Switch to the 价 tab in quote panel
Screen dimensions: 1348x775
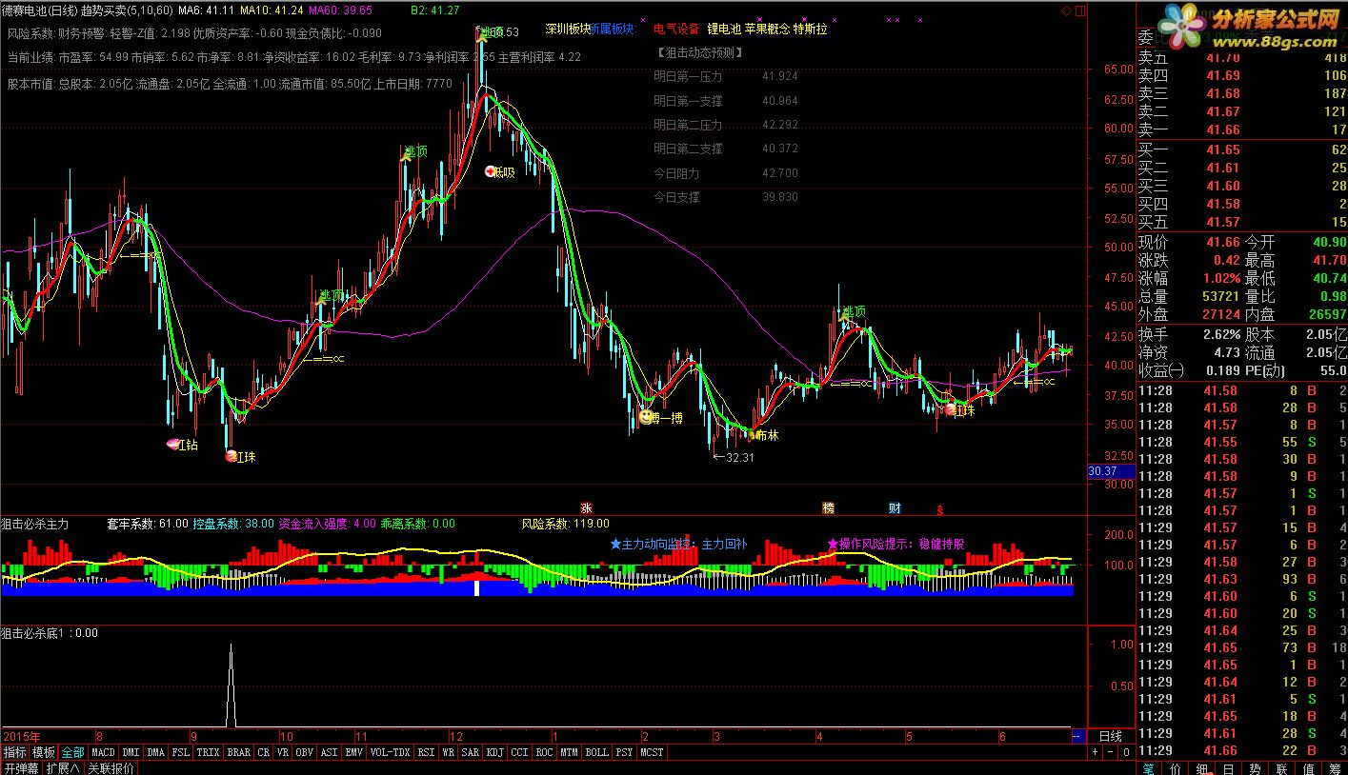click(1177, 767)
